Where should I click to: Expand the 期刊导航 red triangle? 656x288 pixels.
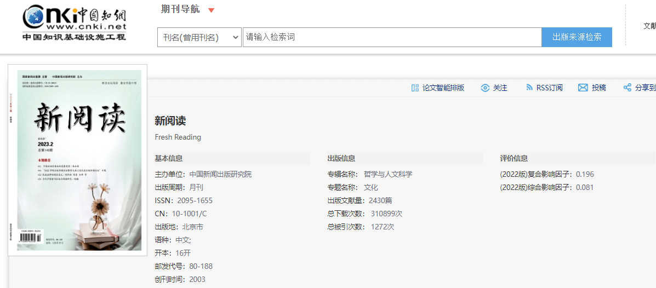[x=212, y=10]
